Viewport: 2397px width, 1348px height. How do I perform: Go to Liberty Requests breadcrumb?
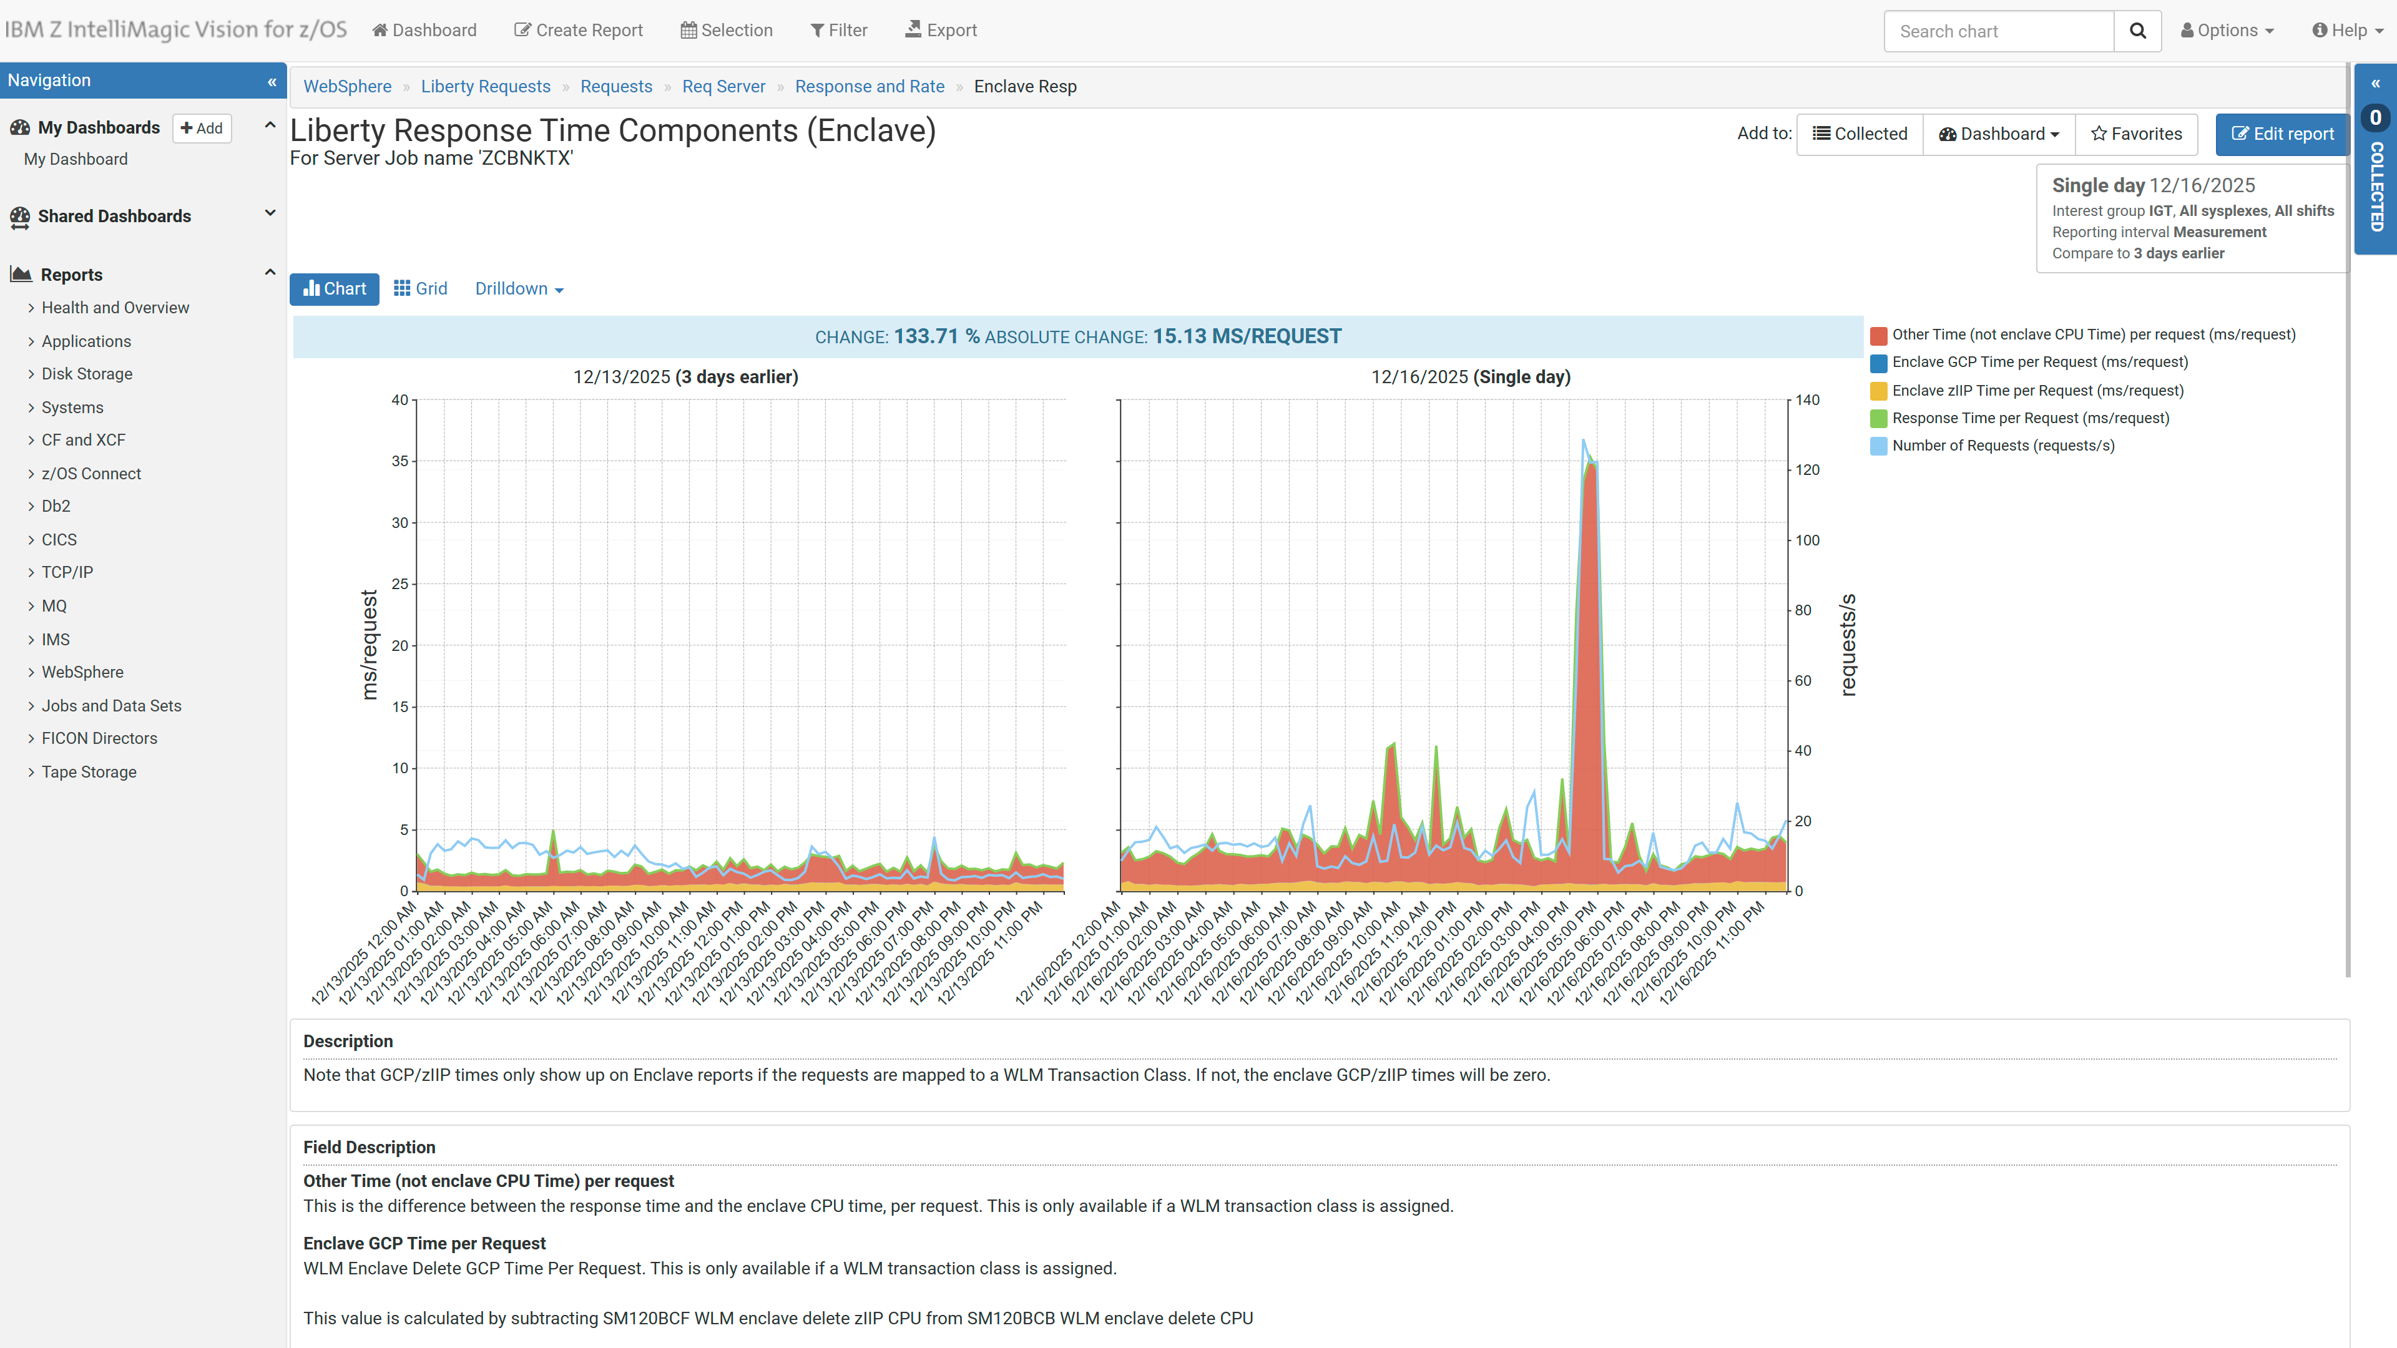pos(486,87)
